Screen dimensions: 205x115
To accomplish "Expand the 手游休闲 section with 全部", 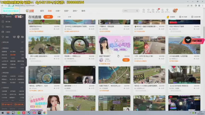I will coord(22,88).
